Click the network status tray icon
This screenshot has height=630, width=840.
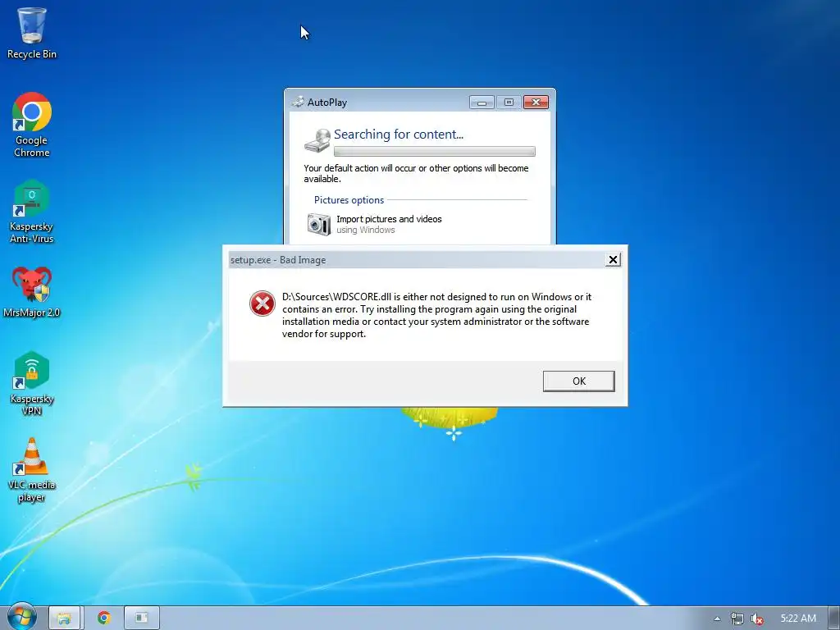point(737,619)
